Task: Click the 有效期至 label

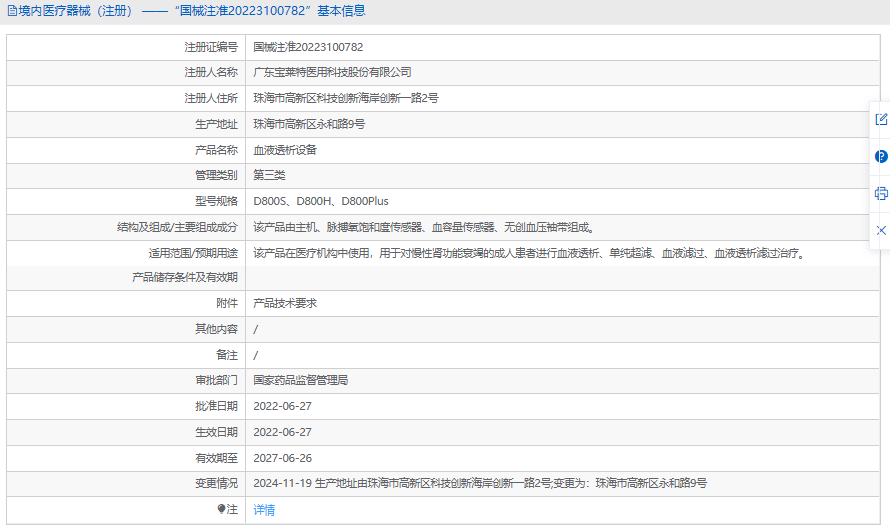Action: (x=216, y=458)
